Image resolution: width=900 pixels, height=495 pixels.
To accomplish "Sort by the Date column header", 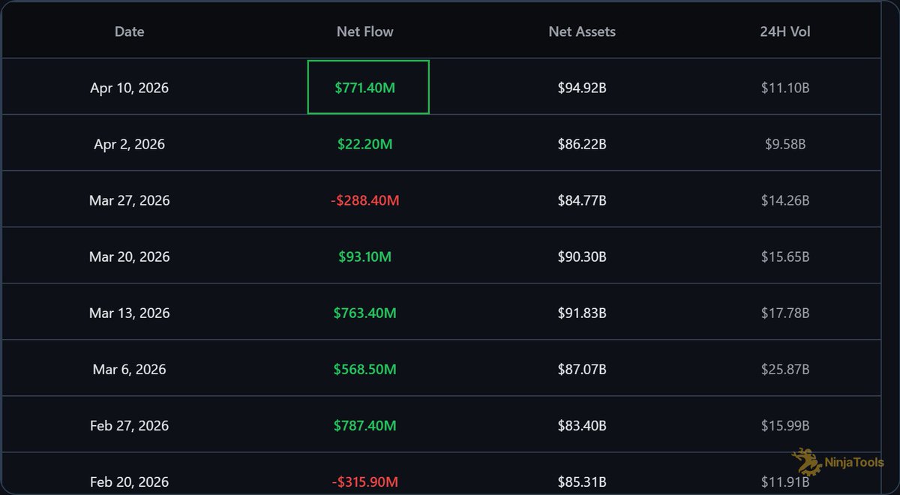I will 129,31.
